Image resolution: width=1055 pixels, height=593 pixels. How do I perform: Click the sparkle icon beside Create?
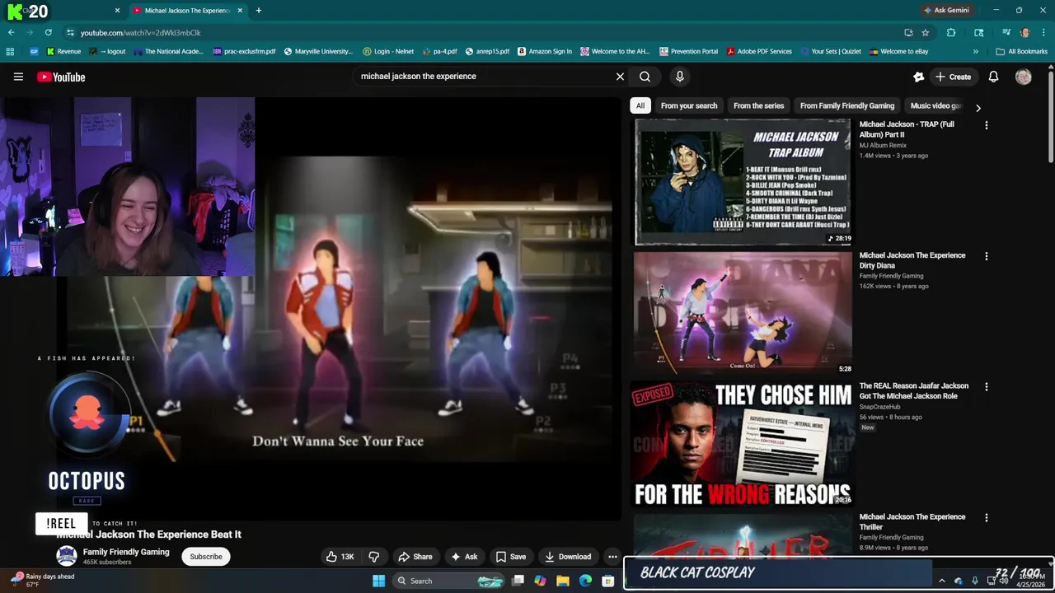[919, 77]
